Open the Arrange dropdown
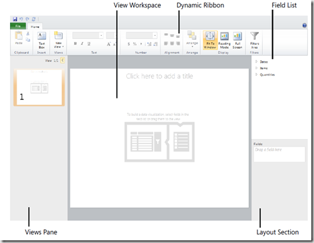 [x=192, y=39]
